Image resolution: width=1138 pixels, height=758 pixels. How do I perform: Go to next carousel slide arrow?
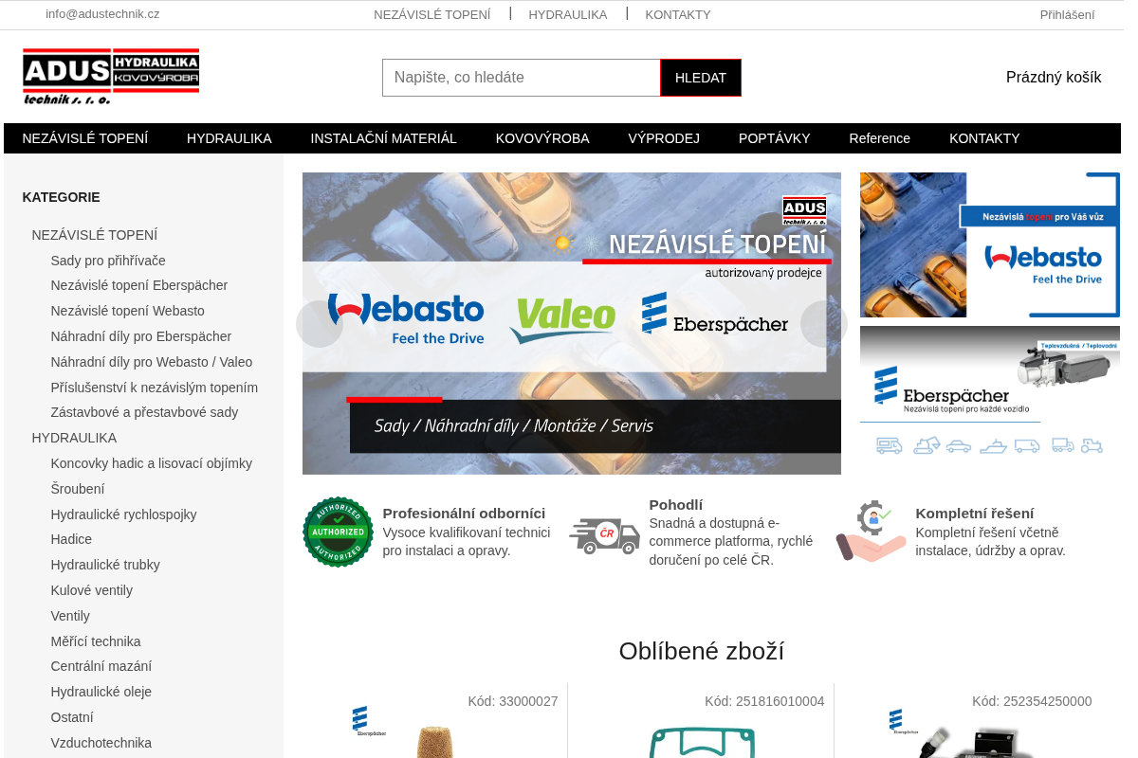[x=824, y=324]
